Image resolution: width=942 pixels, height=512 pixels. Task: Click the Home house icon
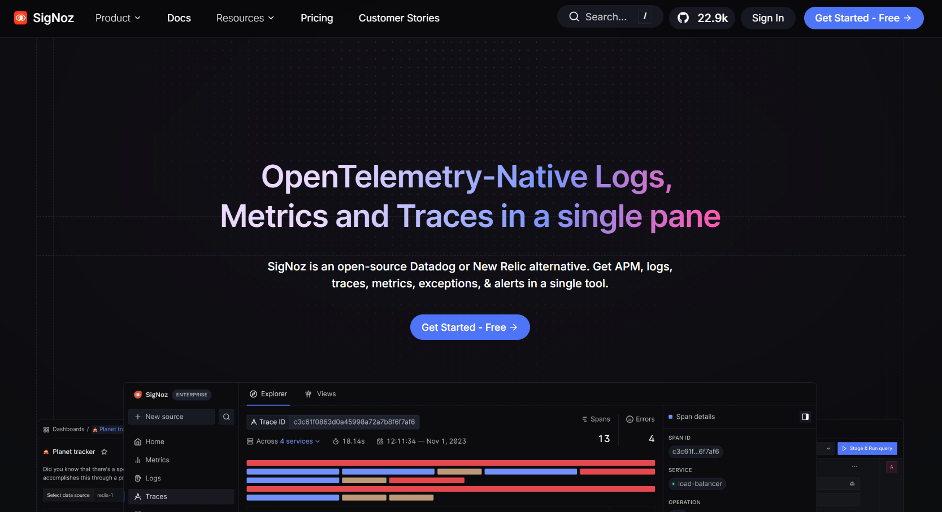pyautogui.click(x=138, y=442)
